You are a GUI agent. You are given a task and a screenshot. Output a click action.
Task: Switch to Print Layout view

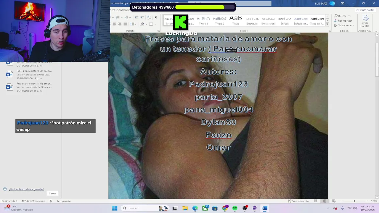pos(325,201)
